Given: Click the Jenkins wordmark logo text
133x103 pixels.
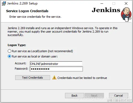Looking at the screenshot, I should pos(106,10).
